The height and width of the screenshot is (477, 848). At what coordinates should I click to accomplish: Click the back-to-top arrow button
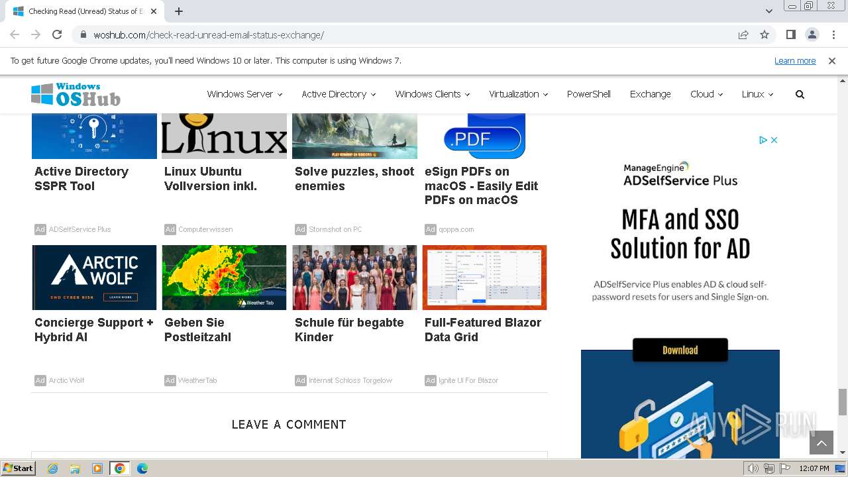click(821, 443)
